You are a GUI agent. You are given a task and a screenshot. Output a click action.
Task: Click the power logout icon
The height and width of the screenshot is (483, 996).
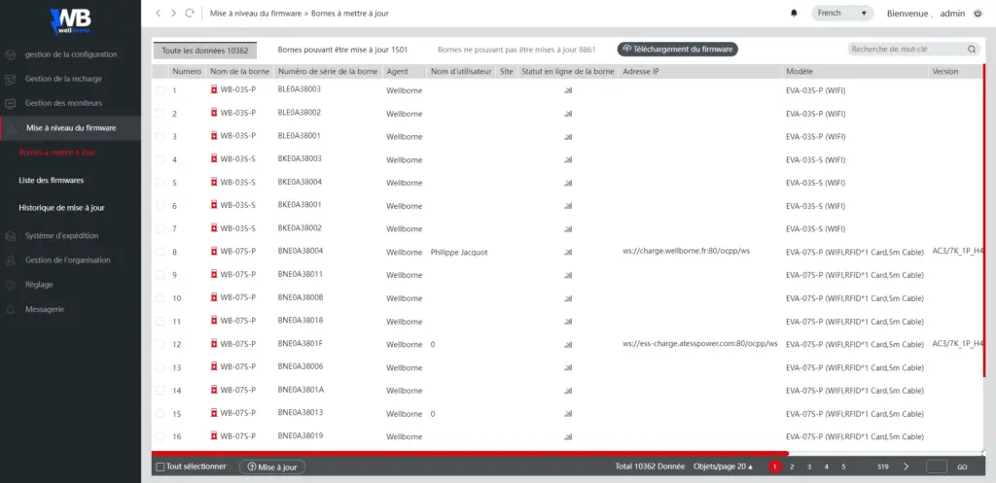click(x=978, y=14)
